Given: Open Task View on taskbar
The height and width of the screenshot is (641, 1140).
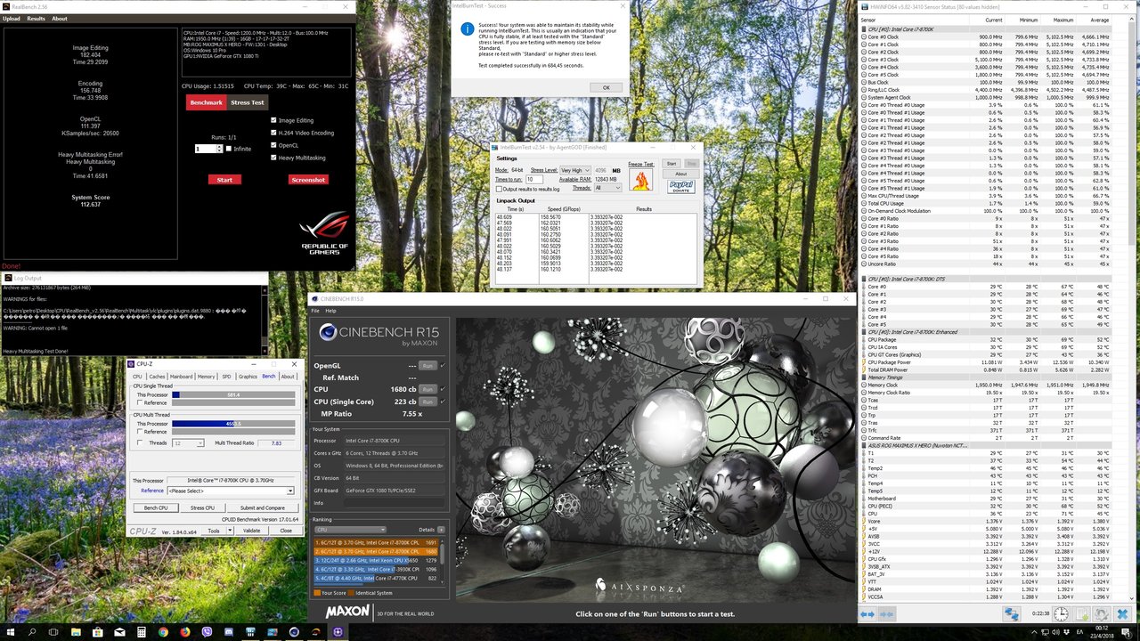Looking at the screenshot, I should click(x=53, y=632).
